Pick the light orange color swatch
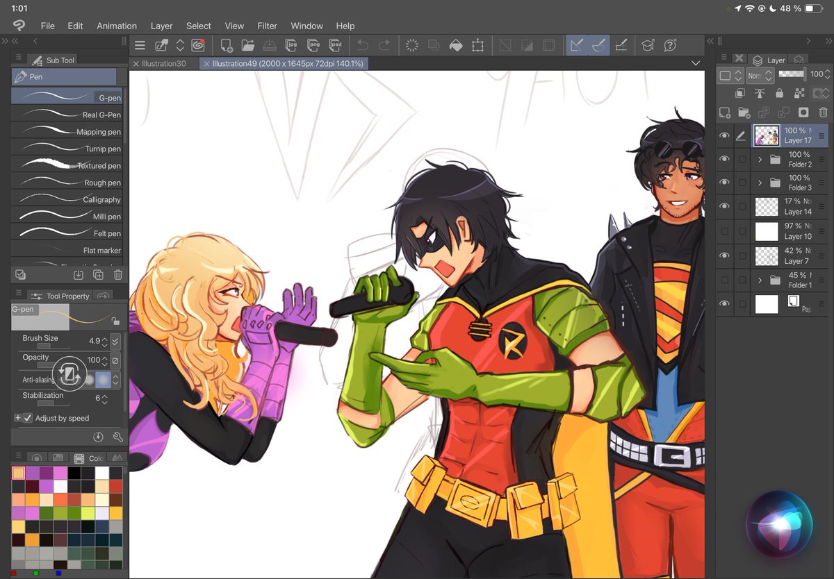The height and width of the screenshot is (579, 834). 19,472
